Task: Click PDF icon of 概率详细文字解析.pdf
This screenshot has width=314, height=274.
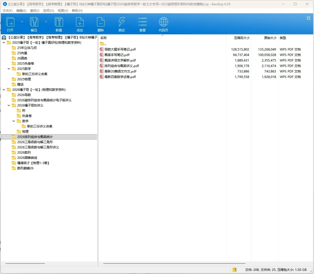Action: pyautogui.click(x=102, y=60)
